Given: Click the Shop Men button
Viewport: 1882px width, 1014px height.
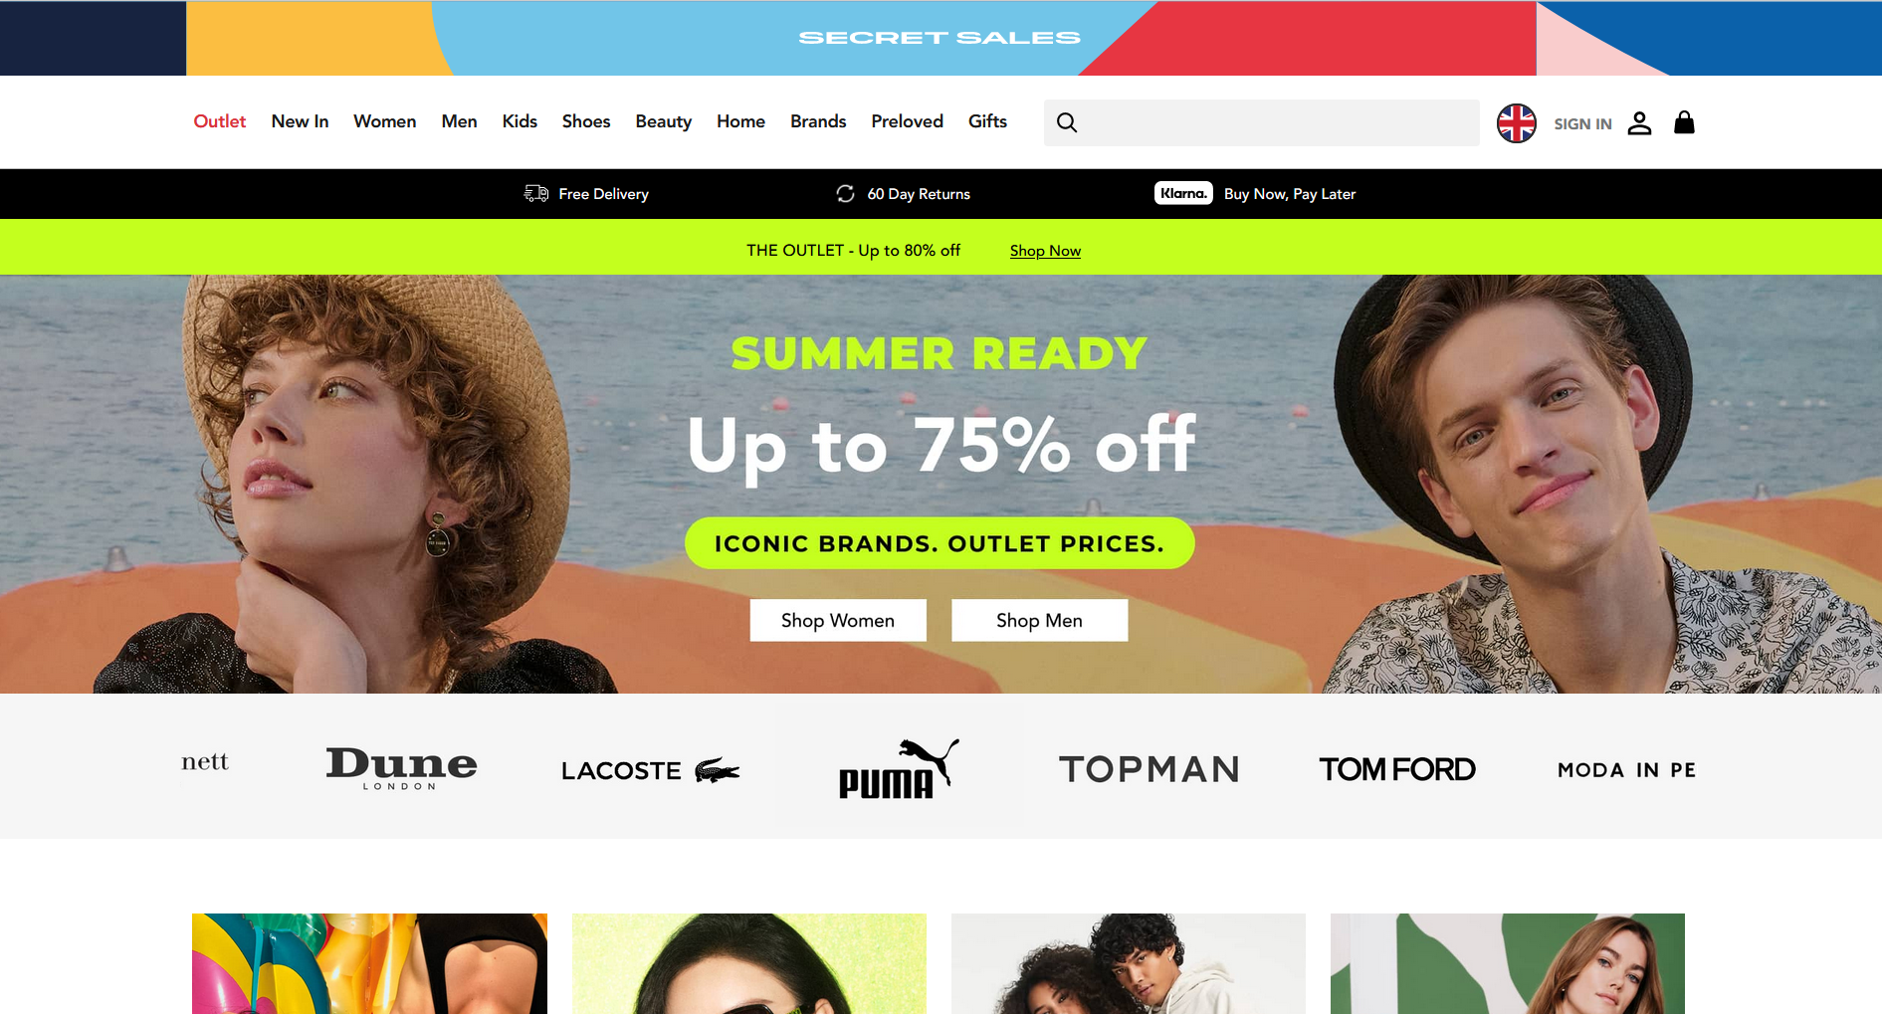Looking at the screenshot, I should pos(1039,620).
